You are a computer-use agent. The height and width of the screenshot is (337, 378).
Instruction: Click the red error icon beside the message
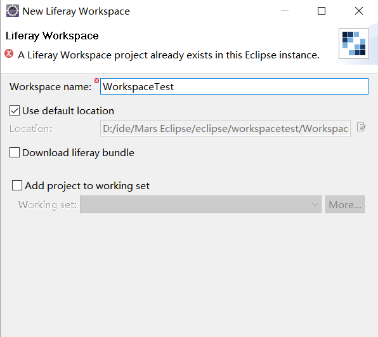pos(9,53)
